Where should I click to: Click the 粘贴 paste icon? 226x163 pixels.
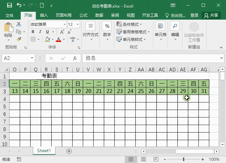pos(8,27)
